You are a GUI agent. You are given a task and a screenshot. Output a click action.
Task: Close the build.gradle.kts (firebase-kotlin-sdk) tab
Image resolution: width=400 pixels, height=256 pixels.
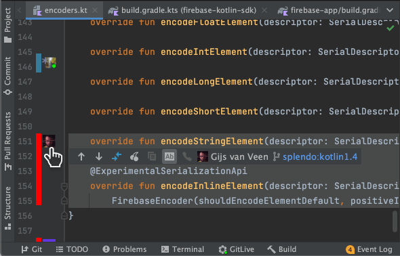click(264, 10)
